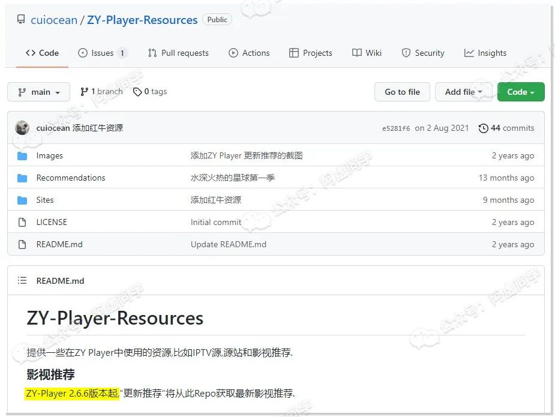
Task: Click the README.md header title in preview
Action: [60, 281]
